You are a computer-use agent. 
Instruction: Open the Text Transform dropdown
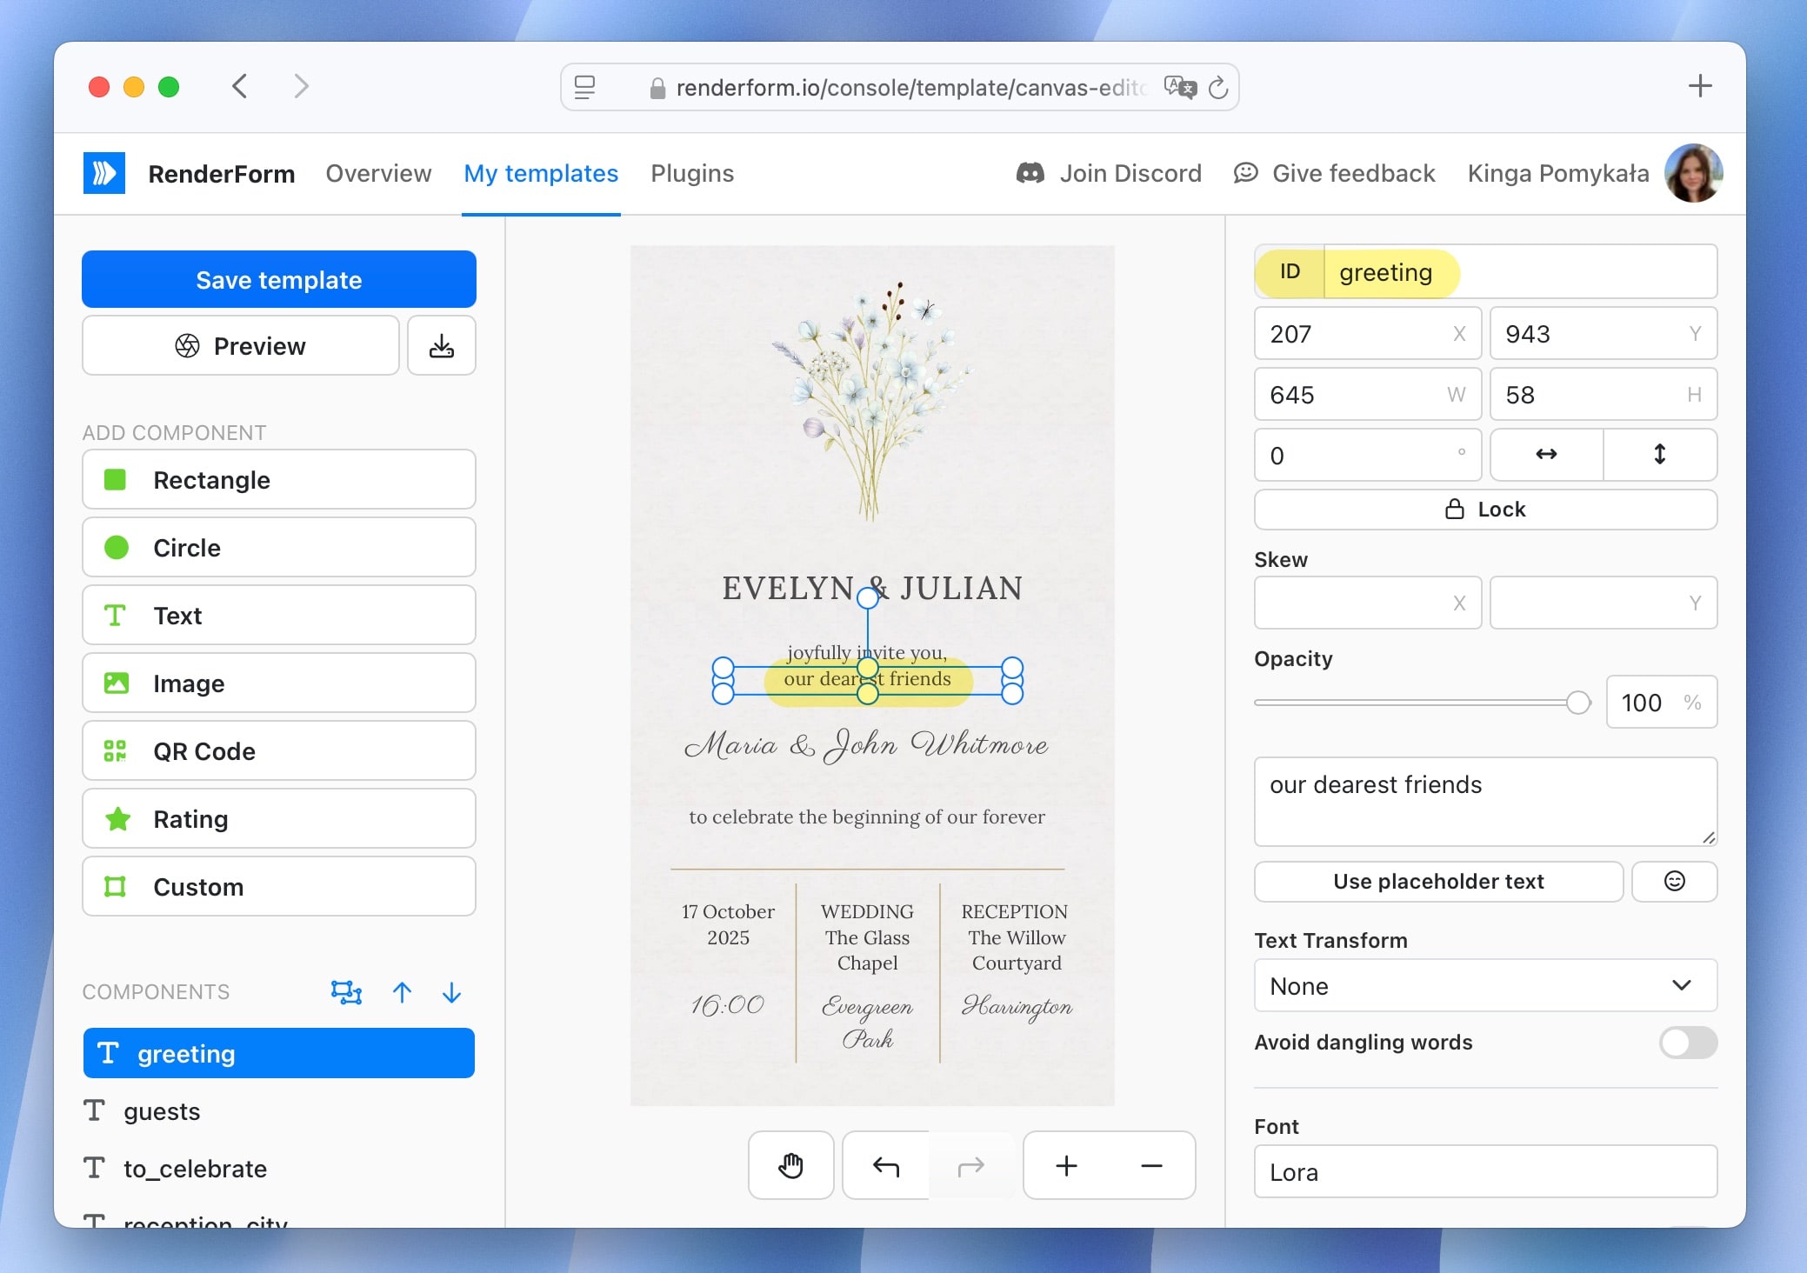coord(1484,985)
